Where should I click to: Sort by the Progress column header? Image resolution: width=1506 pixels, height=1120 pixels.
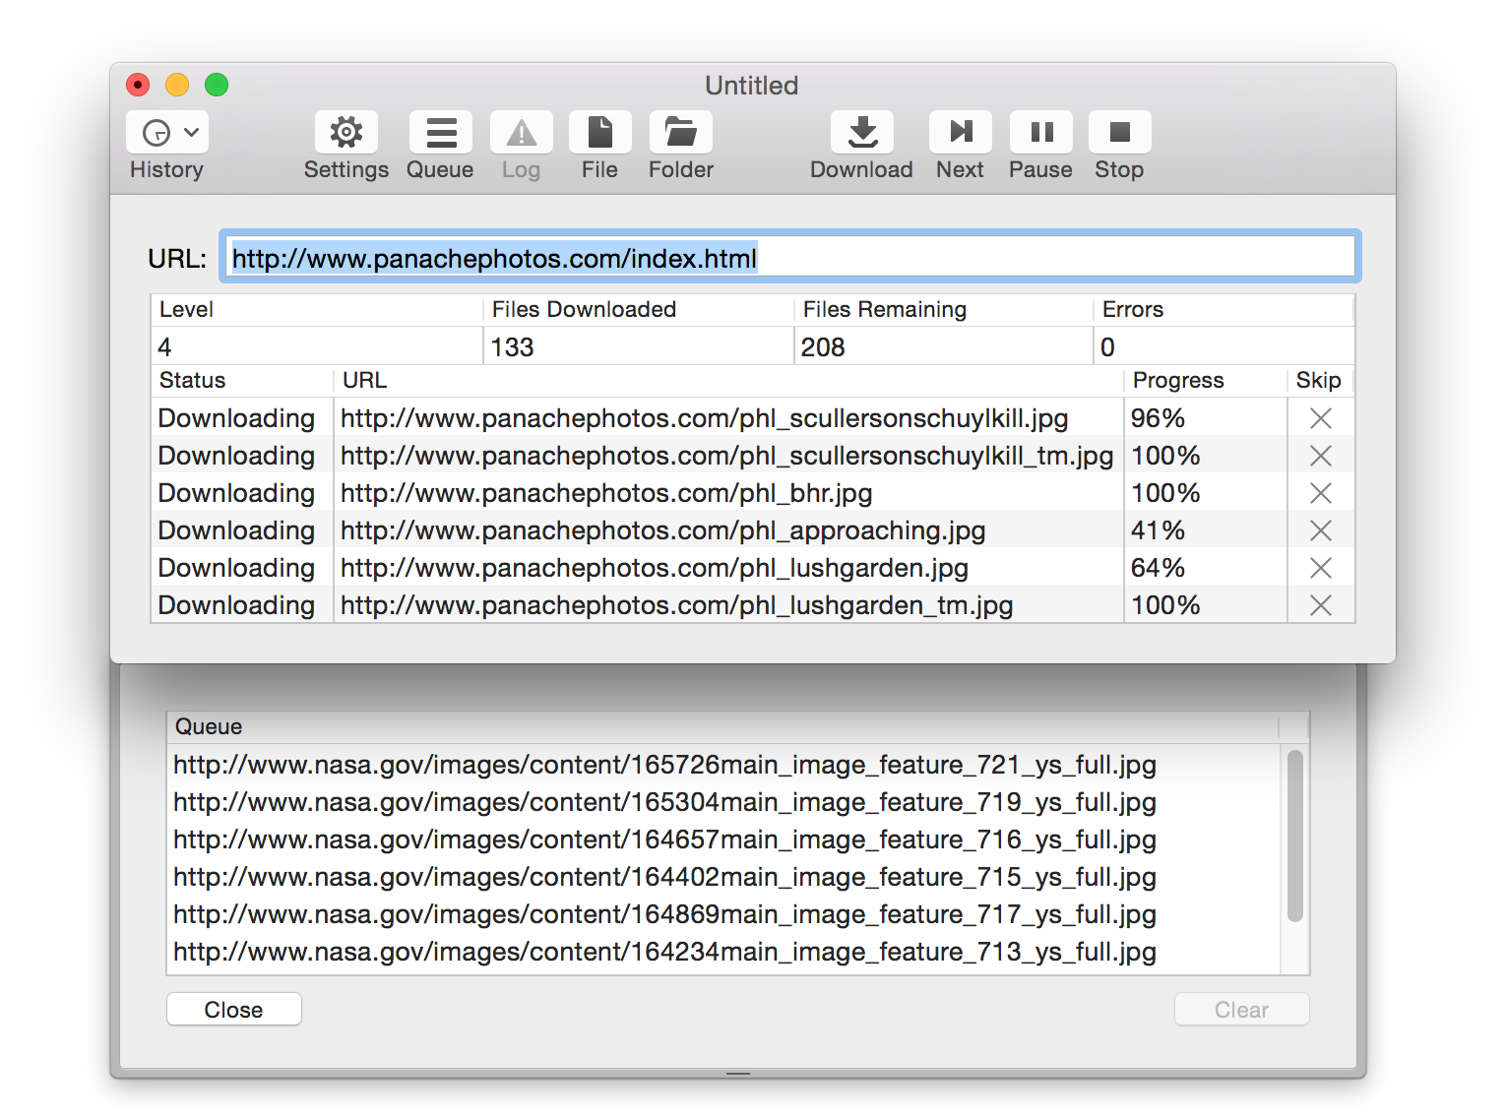(x=1178, y=381)
